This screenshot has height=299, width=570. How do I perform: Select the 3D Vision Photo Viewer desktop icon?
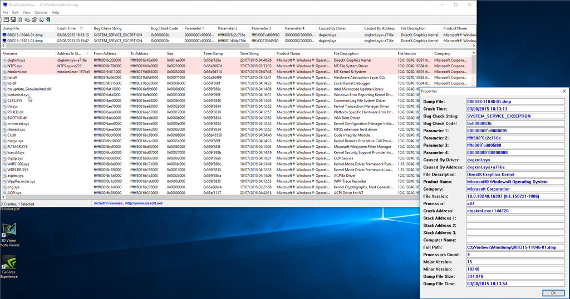9,235
